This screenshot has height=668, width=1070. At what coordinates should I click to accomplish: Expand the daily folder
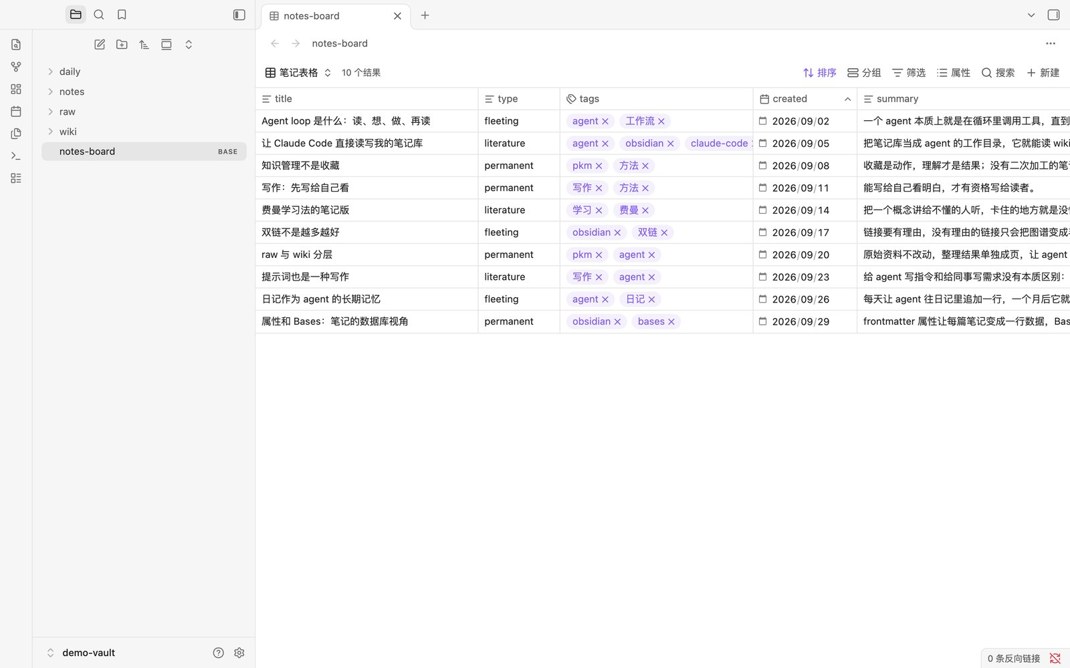pos(144,71)
